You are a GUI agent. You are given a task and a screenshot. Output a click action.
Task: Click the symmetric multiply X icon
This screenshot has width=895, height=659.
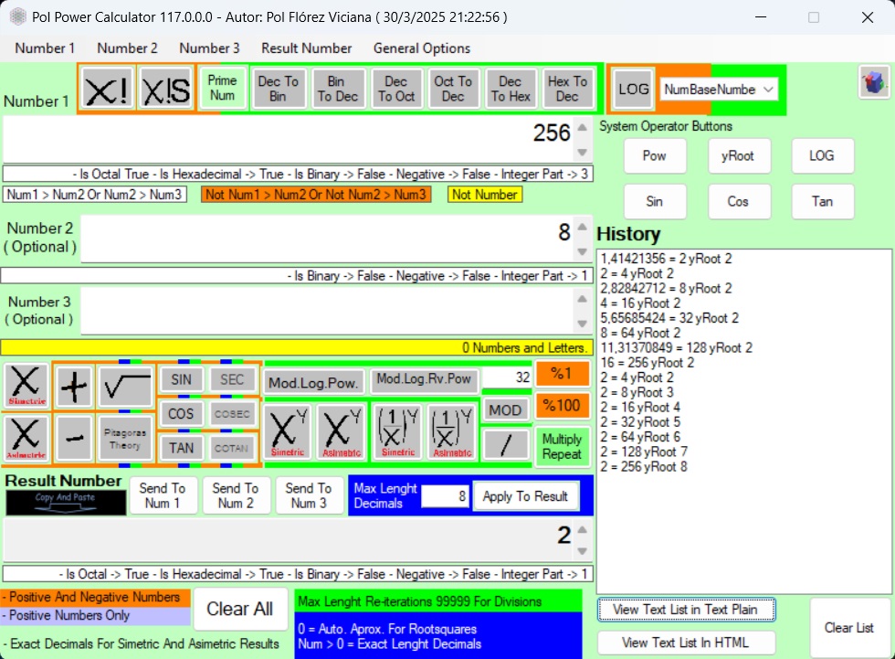(x=26, y=385)
